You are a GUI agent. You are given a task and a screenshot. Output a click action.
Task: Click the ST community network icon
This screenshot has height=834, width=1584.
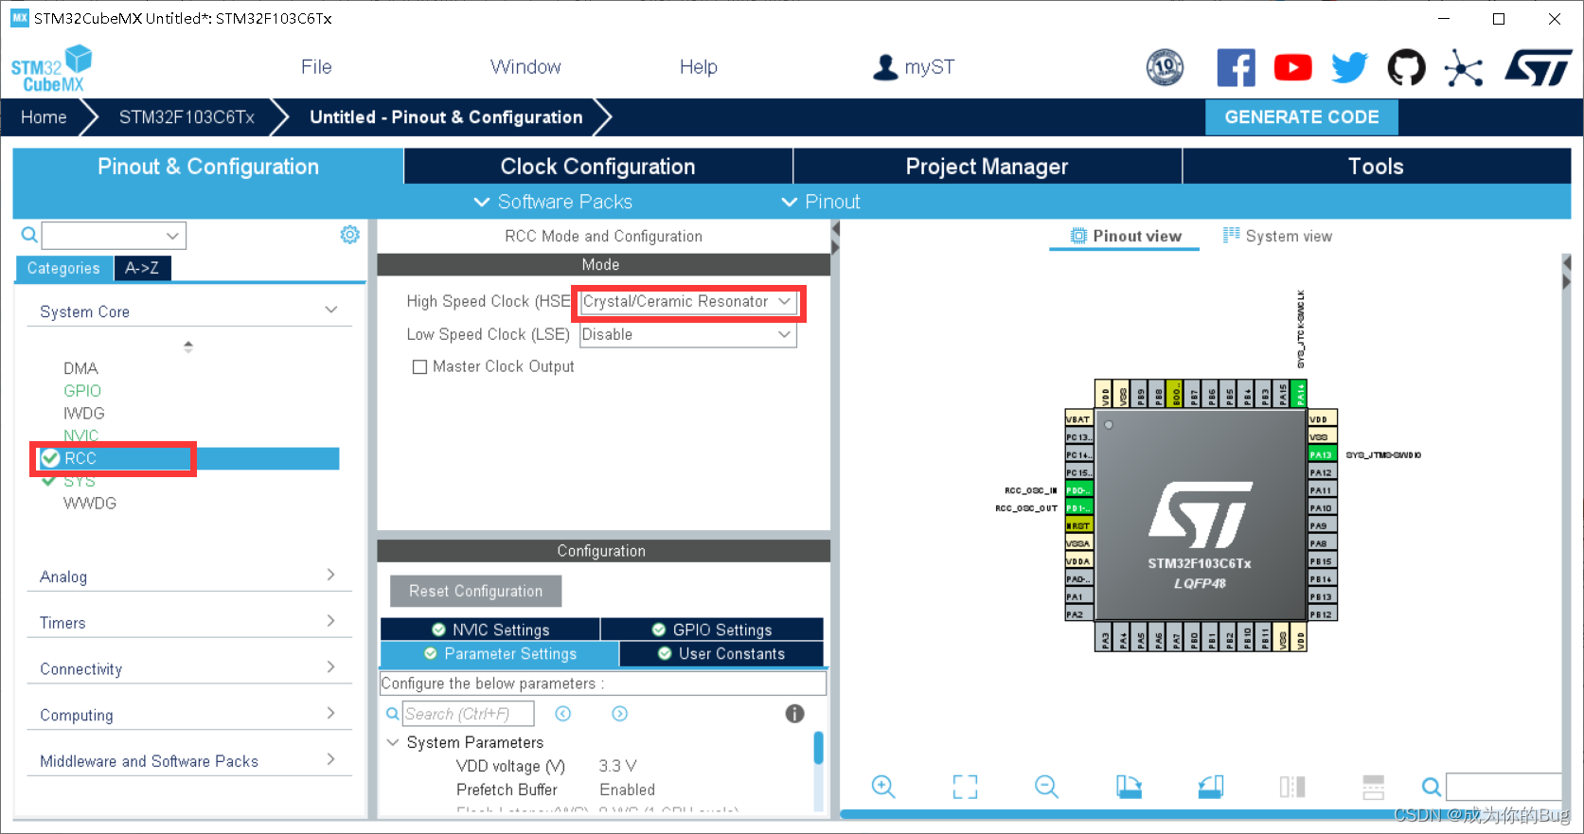tap(1464, 67)
